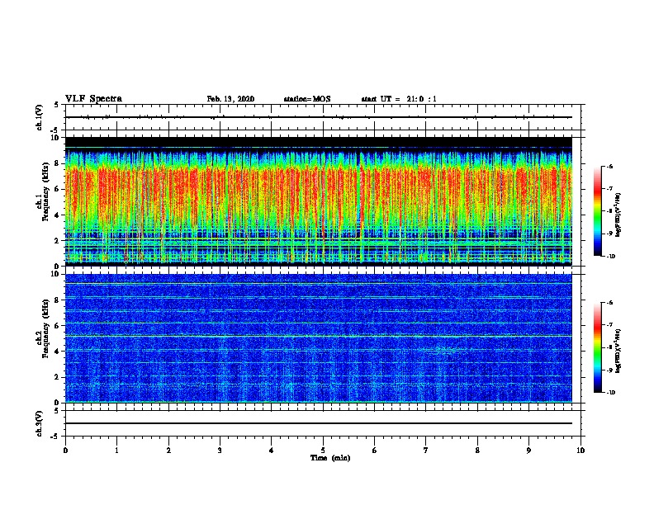Click the "Time (min)" x-axis label
The height and width of the screenshot is (505, 654).
[x=330, y=458]
